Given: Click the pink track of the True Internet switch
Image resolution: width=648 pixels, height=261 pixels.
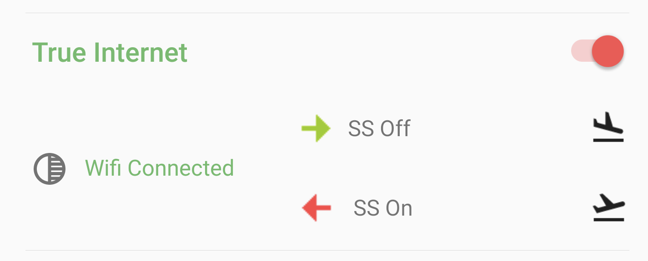Looking at the screenshot, I should [x=581, y=50].
